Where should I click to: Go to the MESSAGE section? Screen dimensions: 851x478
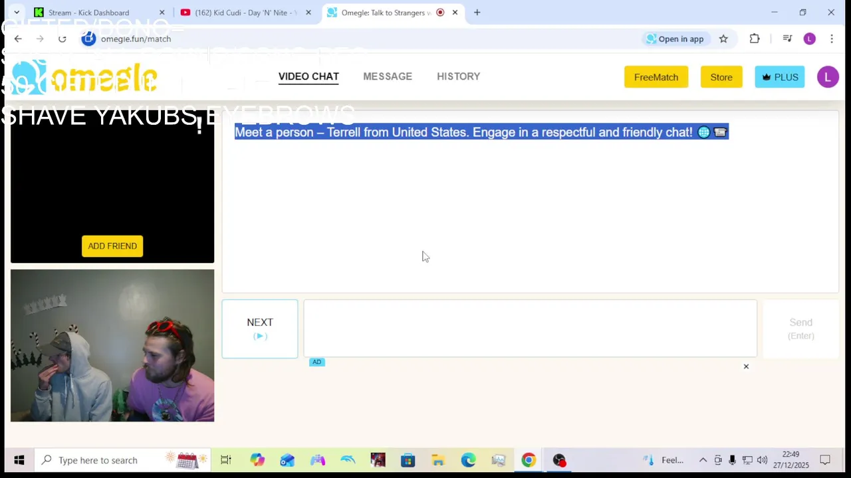click(388, 76)
